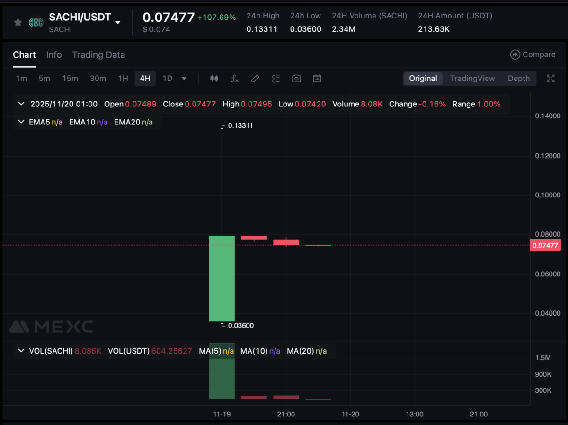This screenshot has height=425, width=568.
Task: Open chart layout settings icon
Action: coord(276,79)
